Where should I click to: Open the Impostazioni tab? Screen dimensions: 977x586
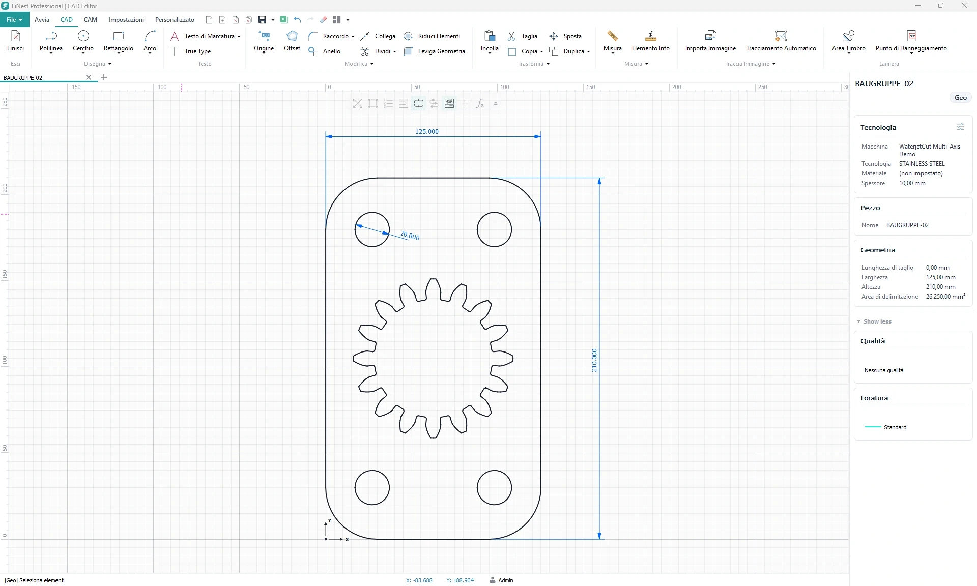pyautogui.click(x=126, y=20)
